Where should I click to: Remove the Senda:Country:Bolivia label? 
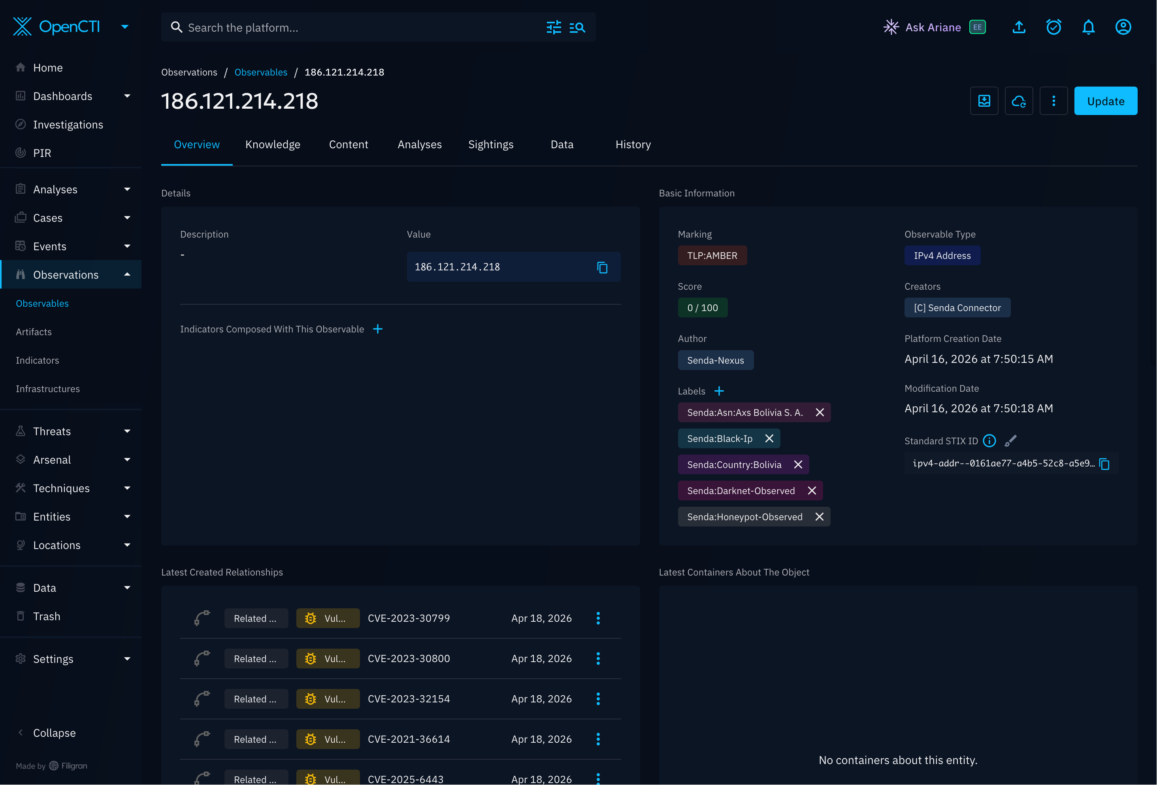point(798,465)
